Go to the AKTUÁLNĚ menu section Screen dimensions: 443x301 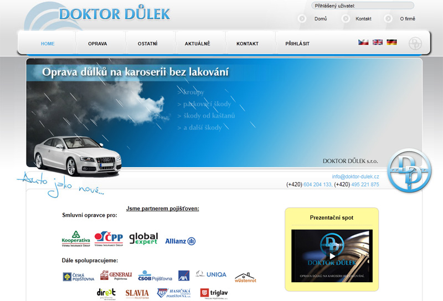click(197, 44)
